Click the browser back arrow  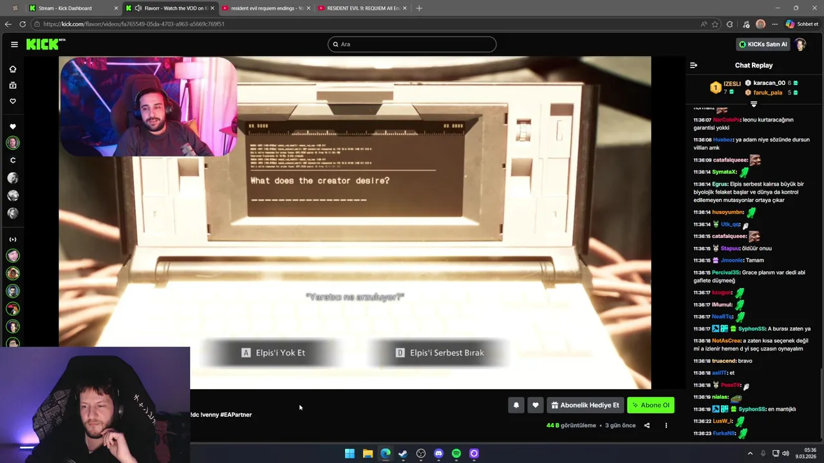pos(8,24)
